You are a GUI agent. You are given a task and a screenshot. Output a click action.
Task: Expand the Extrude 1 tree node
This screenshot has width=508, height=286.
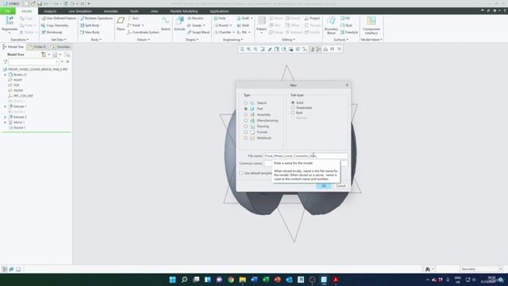coord(6,106)
